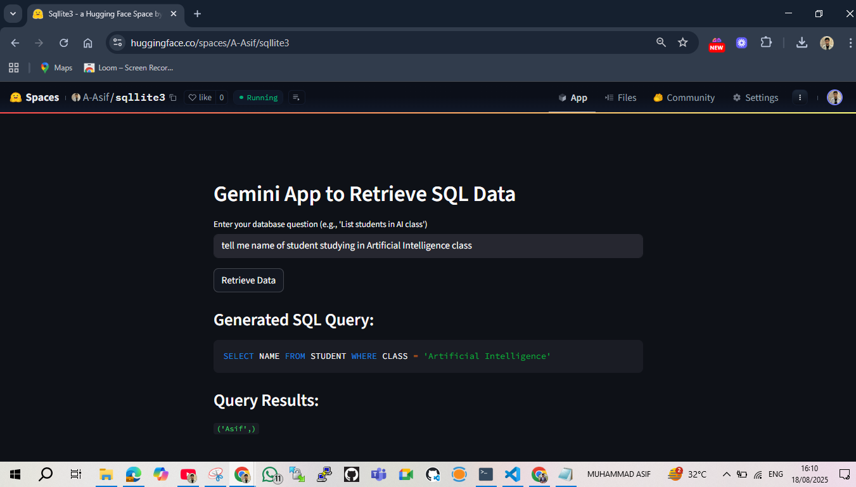This screenshot has width=856, height=487.
Task: Open Microsoft Teams from the taskbar
Action: pyautogui.click(x=379, y=474)
